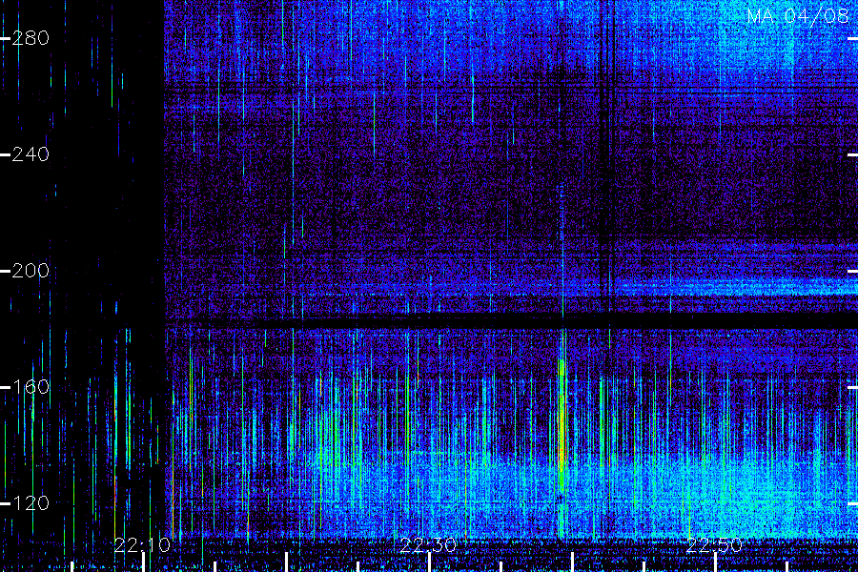Click the 22:50 time axis label

click(714, 545)
